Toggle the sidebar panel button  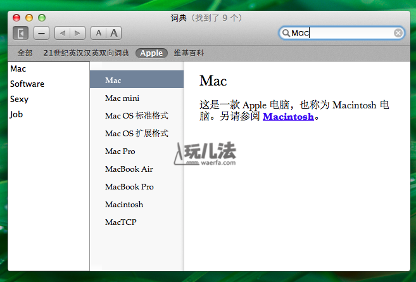pyautogui.click(x=20, y=33)
